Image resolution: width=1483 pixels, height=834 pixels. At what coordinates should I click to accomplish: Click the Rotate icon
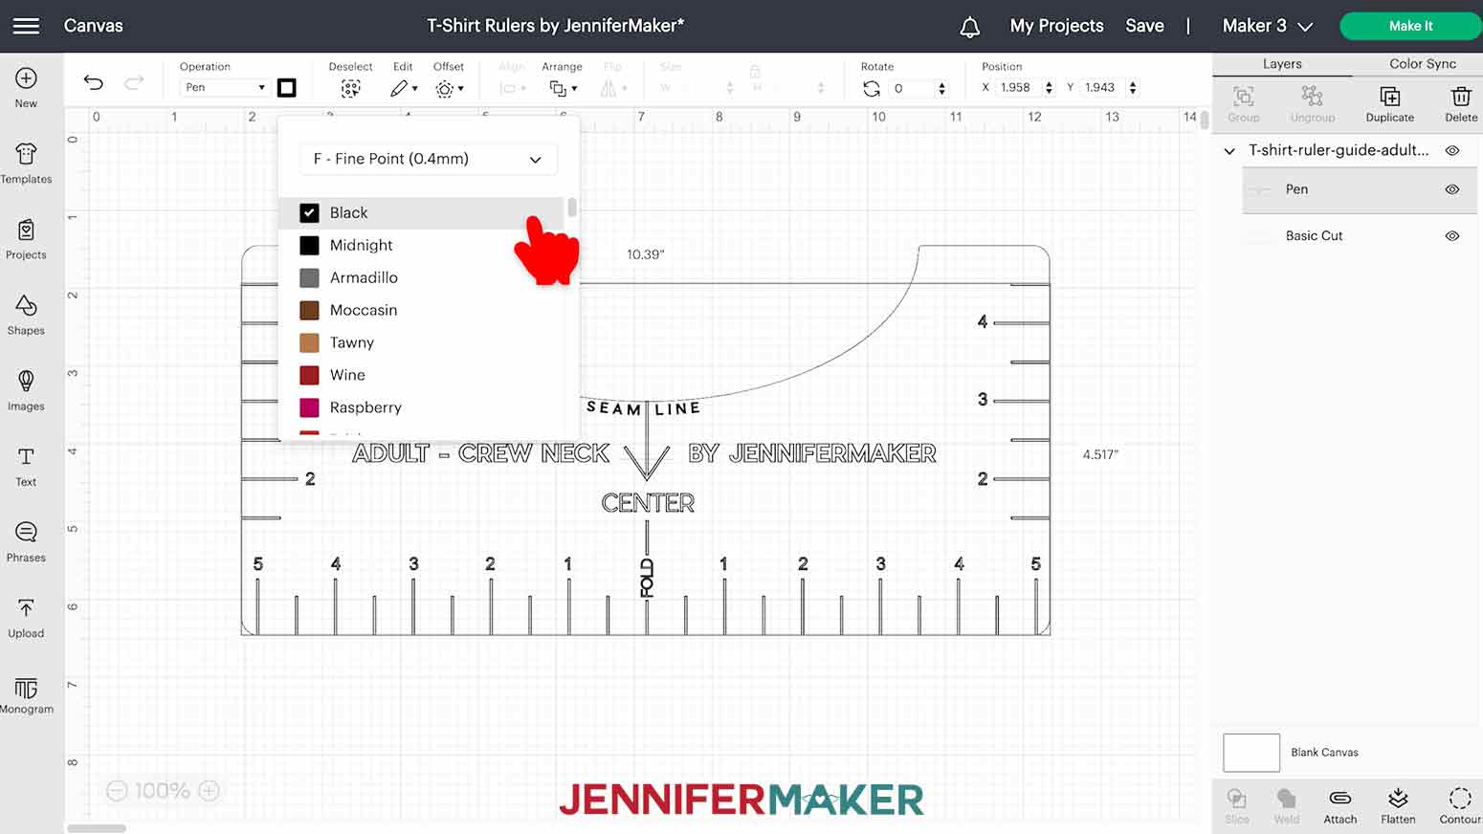tap(872, 88)
